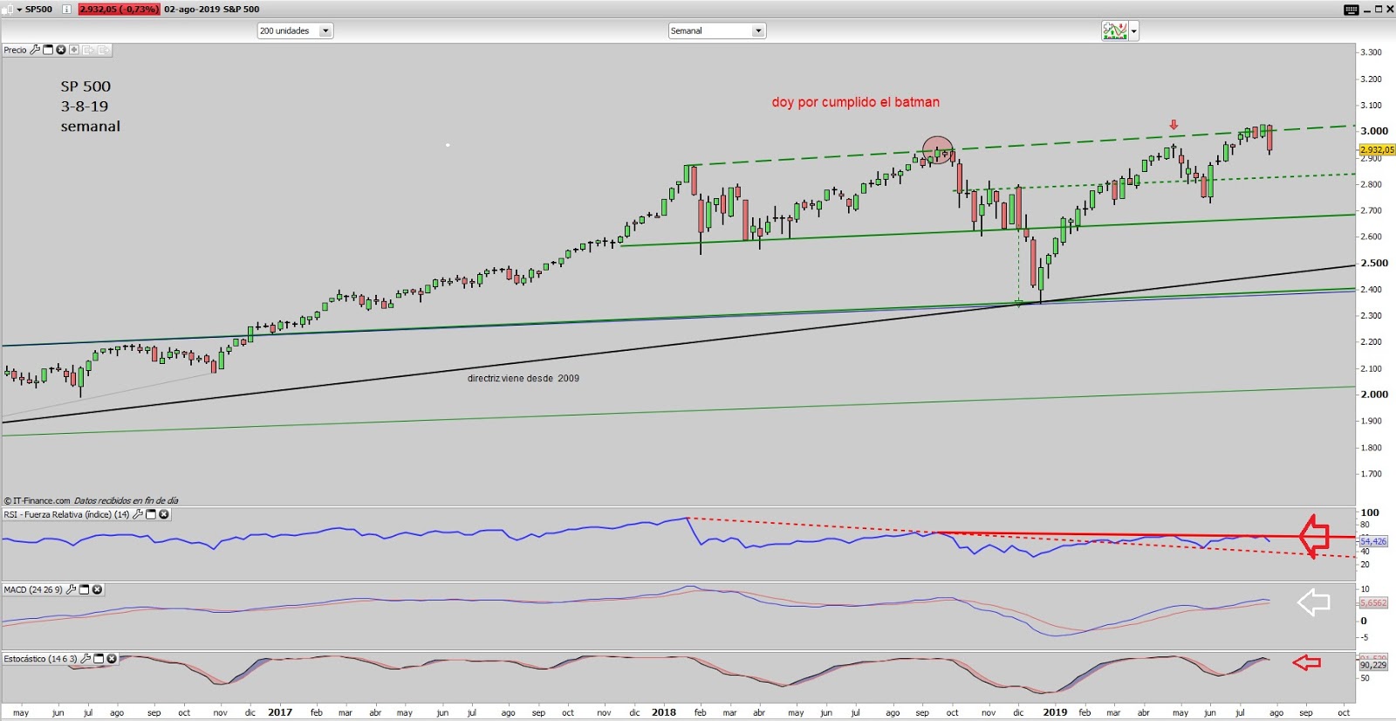Click the Precio panel import arrow icon
Viewport: 1396px width, 721px height.
point(89,50)
